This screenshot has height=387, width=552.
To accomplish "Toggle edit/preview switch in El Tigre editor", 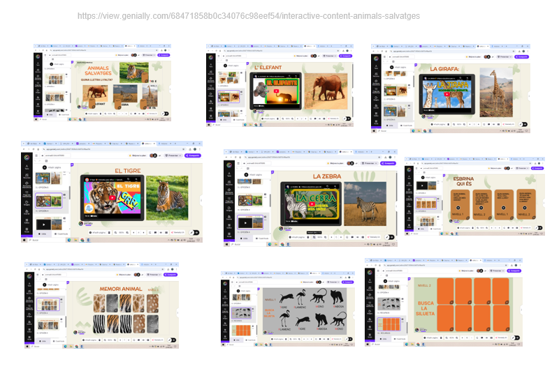I will pyautogui.click(x=194, y=232).
